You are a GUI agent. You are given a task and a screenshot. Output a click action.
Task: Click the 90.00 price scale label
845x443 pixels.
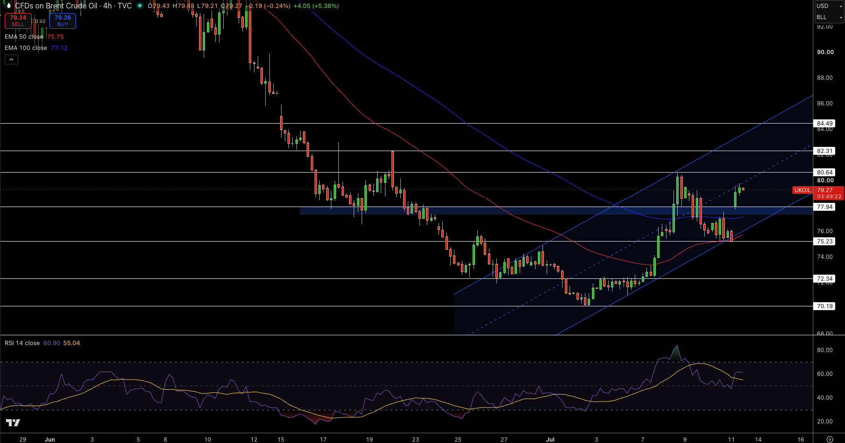tap(825, 52)
